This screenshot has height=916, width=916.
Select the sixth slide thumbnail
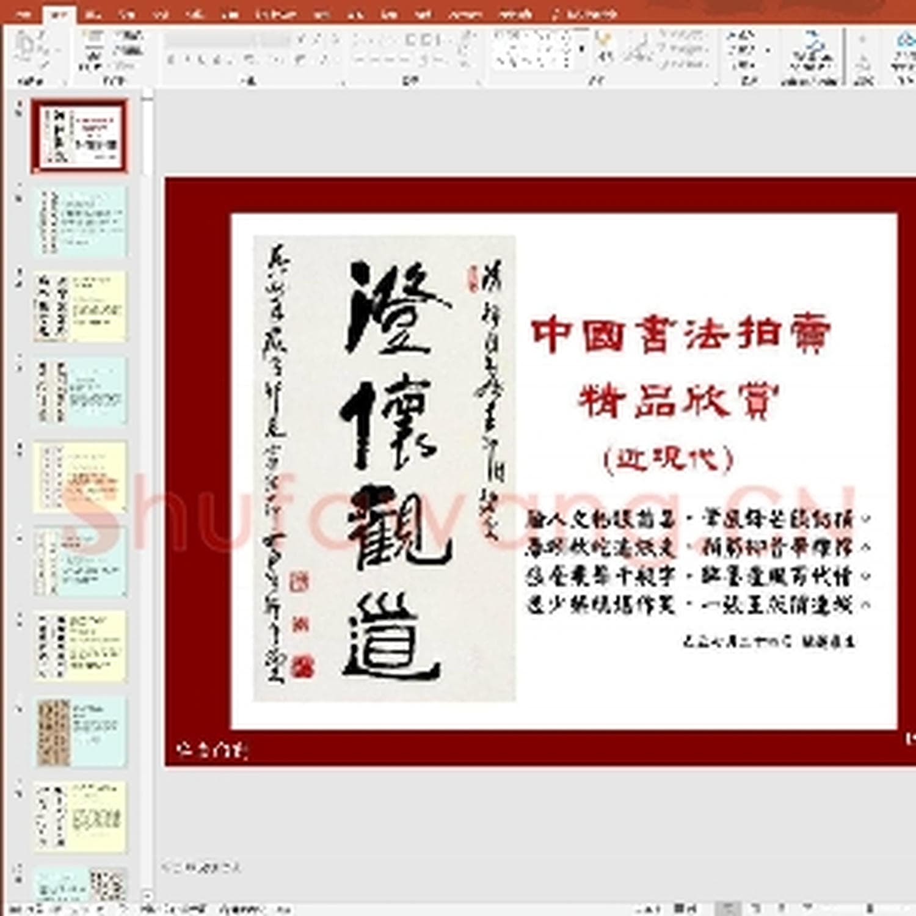point(80,562)
